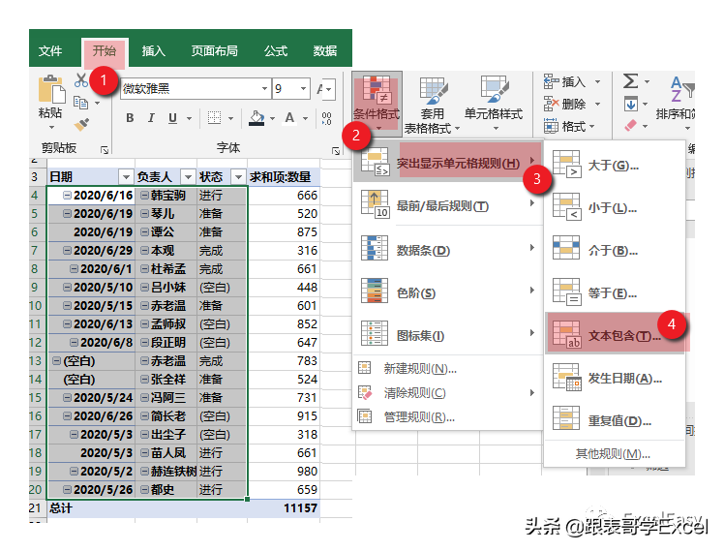Click the Fill down arrow icon

(x=631, y=104)
